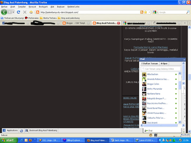Open the Alat menu

coord(53,7)
